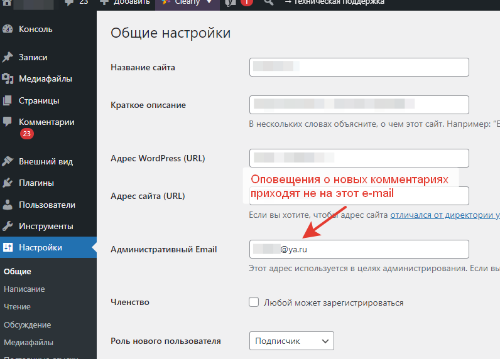Open Записи via its pin icon
500x359 pixels.
[8, 57]
